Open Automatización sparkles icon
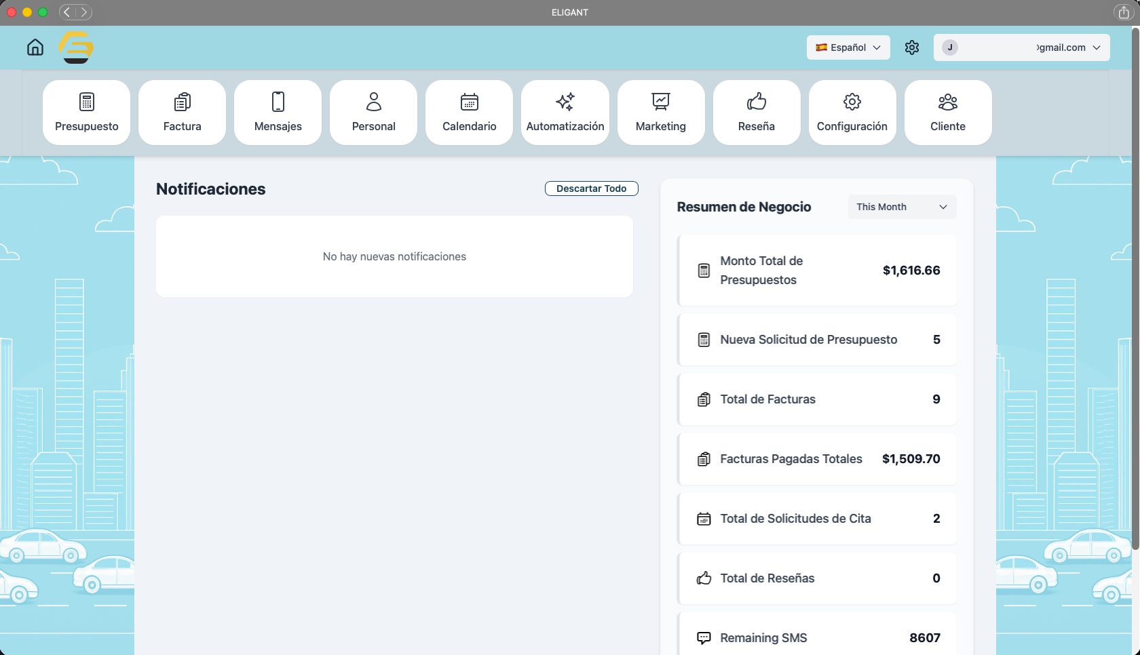 [565, 102]
